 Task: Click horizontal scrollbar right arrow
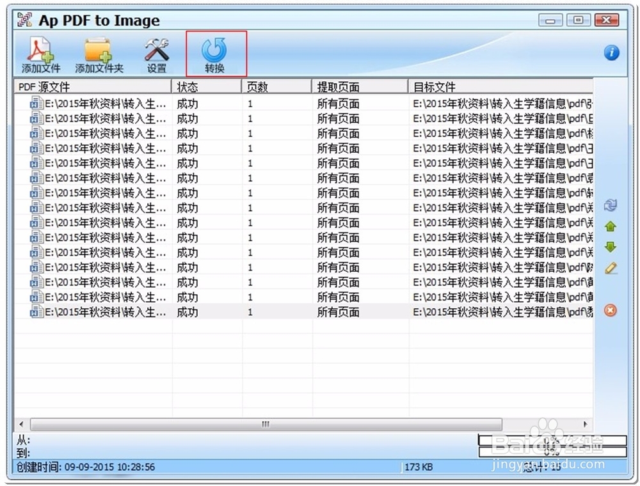coord(586,424)
